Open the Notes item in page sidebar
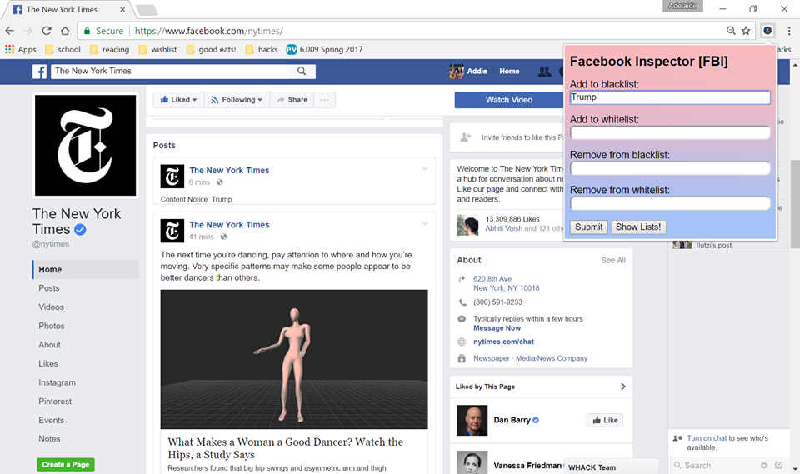This screenshot has width=800, height=474. [x=49, y=439]
